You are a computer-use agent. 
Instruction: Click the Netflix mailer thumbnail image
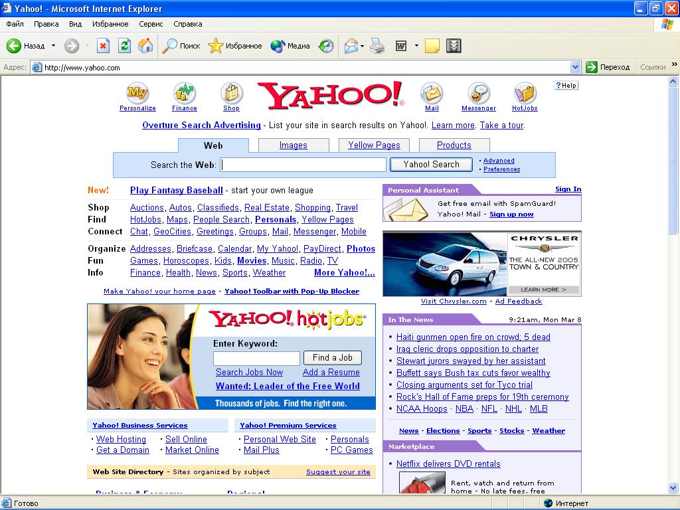(x=422, y=482)
